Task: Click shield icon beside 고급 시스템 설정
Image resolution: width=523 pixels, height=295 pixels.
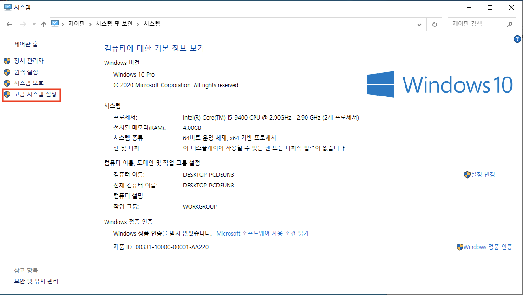Action: pyautogui.click(x=7, y=95)
